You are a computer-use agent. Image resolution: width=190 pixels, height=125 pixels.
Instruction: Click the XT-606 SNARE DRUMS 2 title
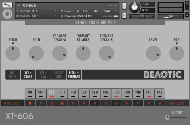point(95,23)
